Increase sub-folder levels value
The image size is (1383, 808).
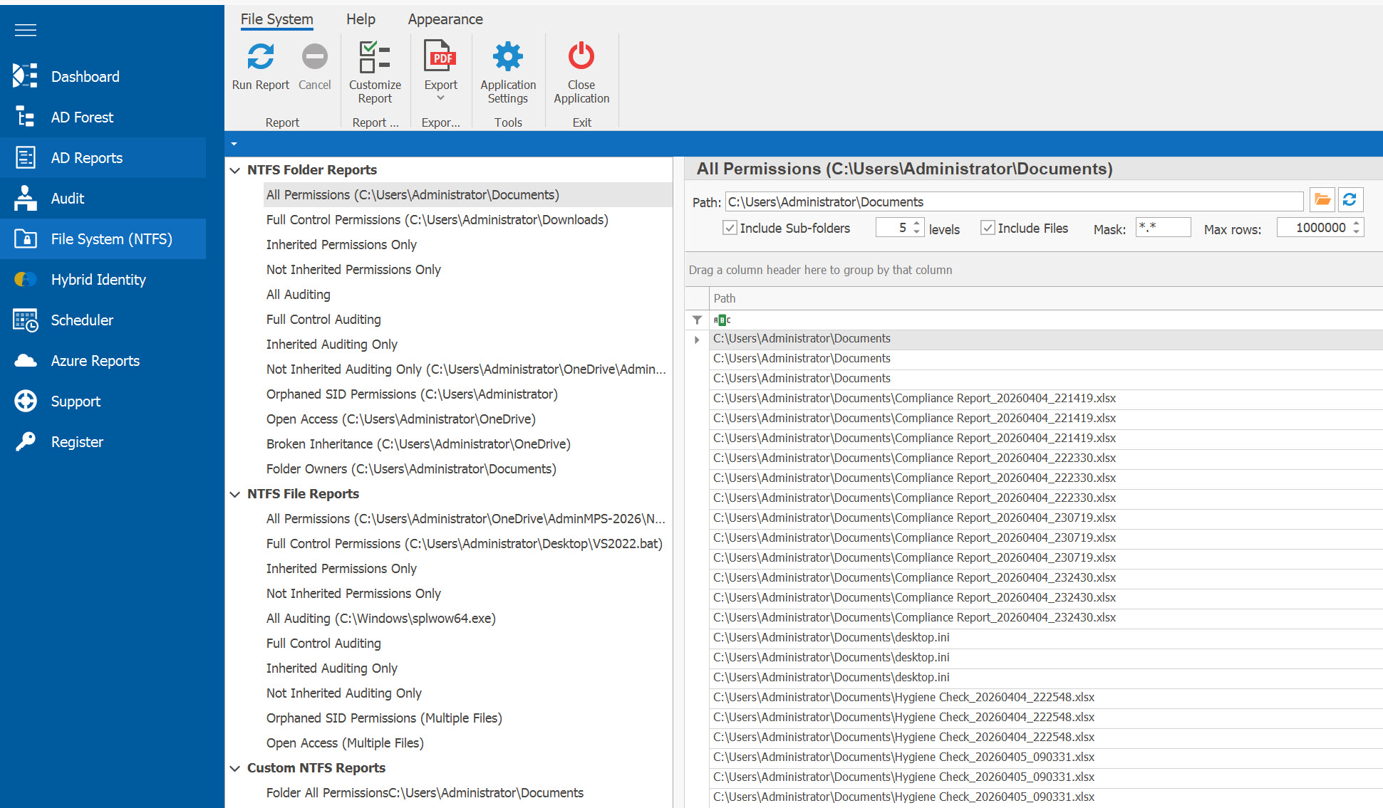coord(917,223)
